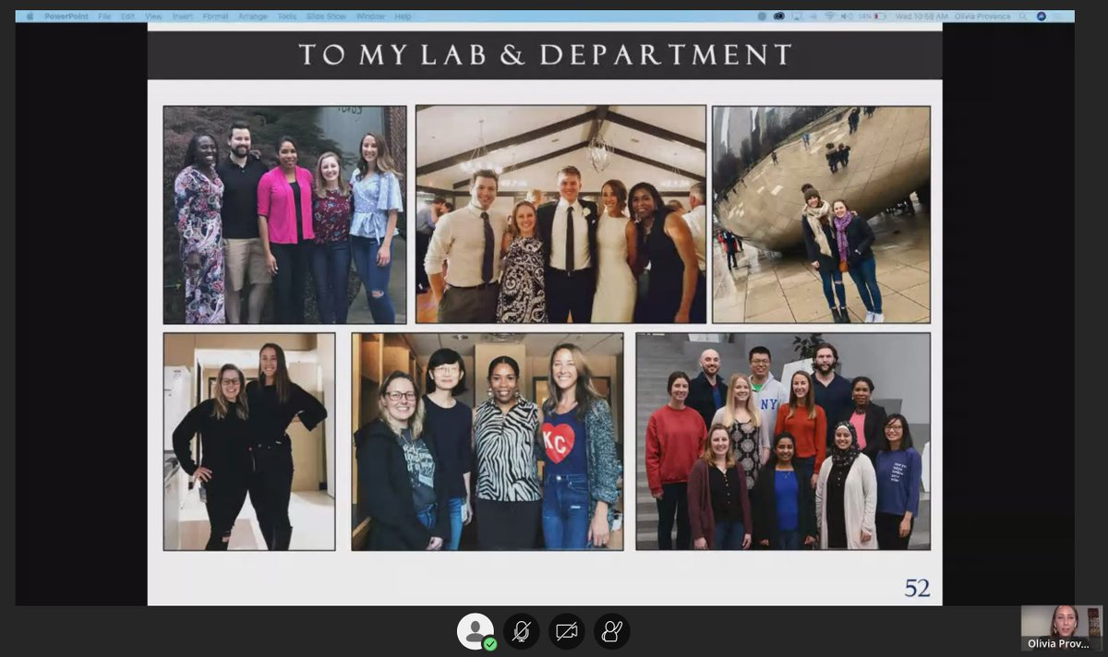Viewport: 1108px width, 657px height.
Task: Open the File menu
Action: pos(104,17)
